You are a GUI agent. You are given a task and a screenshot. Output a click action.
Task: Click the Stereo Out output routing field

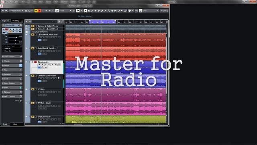coord(12,51)
